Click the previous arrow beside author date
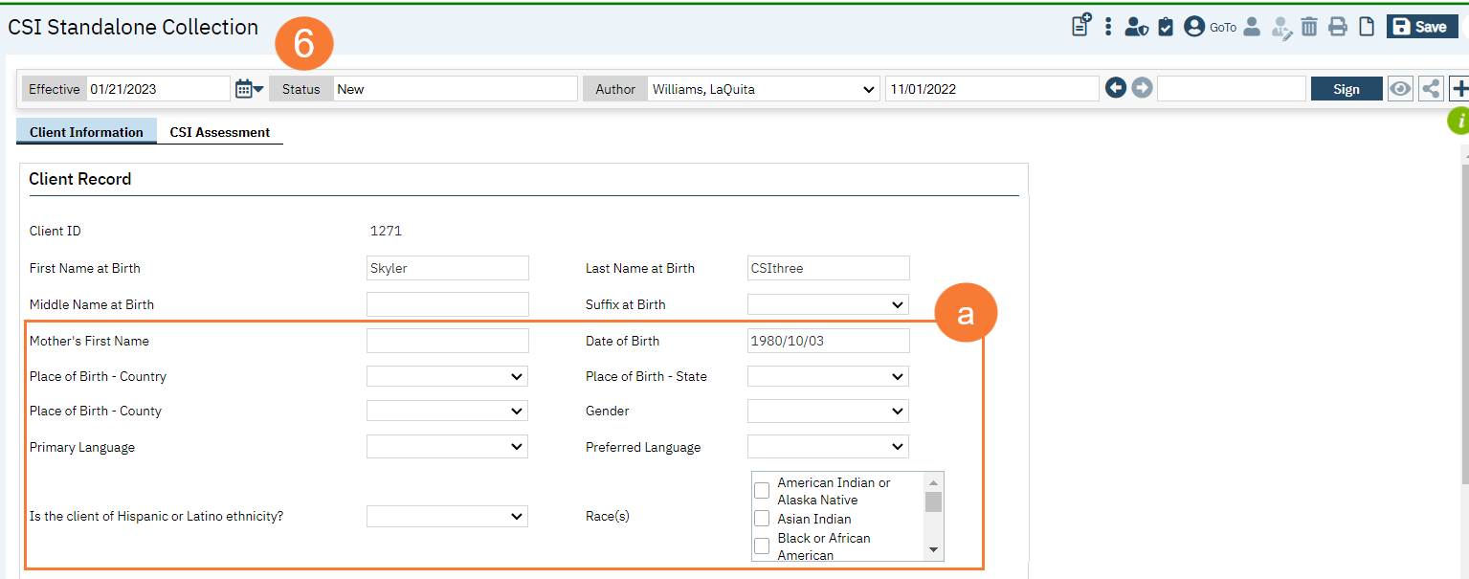The image size is (1469, 579). pyautogui.click(x=1115, y=88)
